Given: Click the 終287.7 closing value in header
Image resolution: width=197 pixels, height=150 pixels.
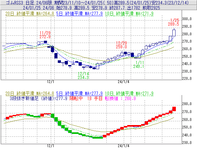Looking at the screenshot, I should [x=117, y=8].
